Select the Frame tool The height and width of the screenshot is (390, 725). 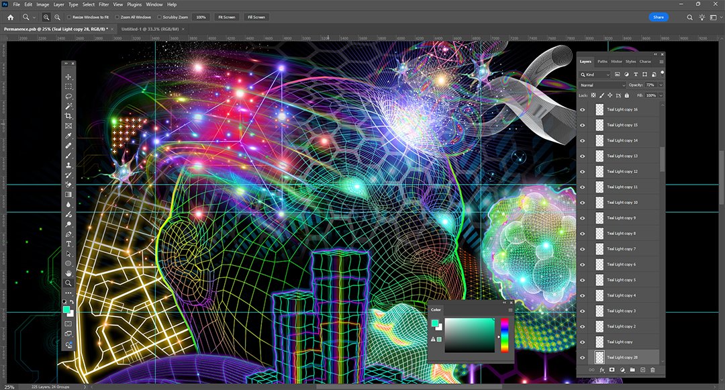click(x=68, y=126)
